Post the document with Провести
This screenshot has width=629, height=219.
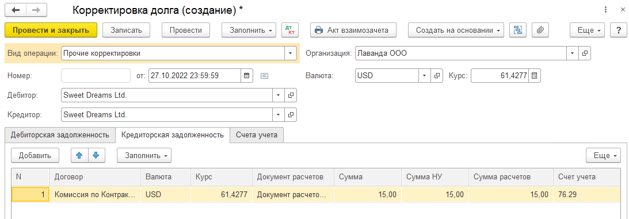tap(186, 30)
